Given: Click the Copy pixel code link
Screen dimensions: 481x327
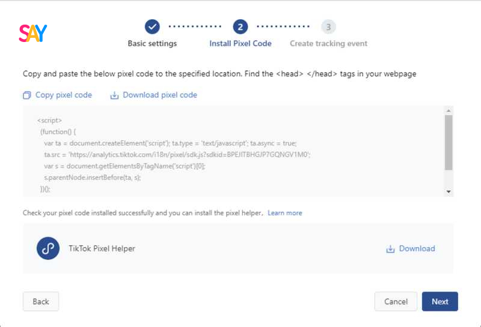Looking at the screenshot, I should (64, 95).
